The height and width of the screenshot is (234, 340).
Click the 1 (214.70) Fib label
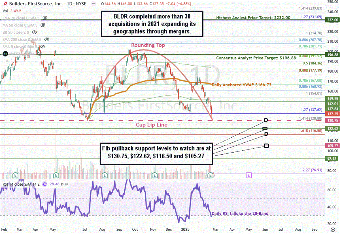click(314, 33)
